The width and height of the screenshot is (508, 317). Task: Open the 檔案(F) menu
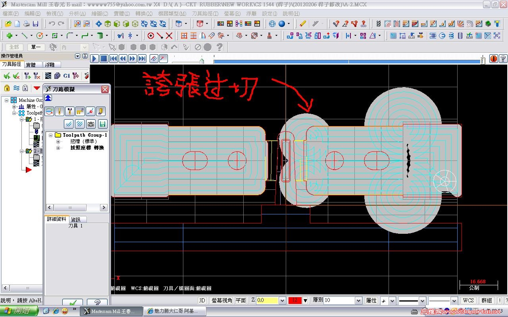[11, 13]
